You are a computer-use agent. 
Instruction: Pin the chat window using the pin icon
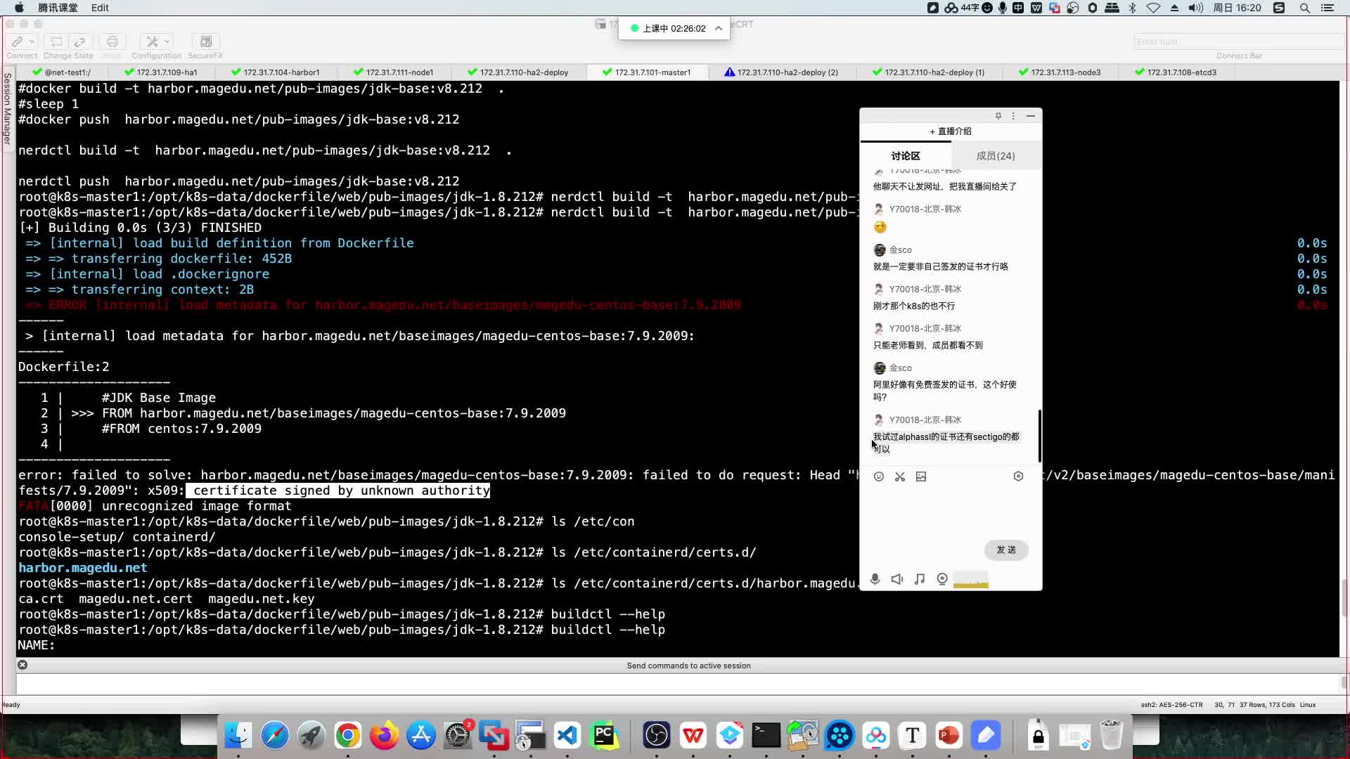(x=998, y=116)
